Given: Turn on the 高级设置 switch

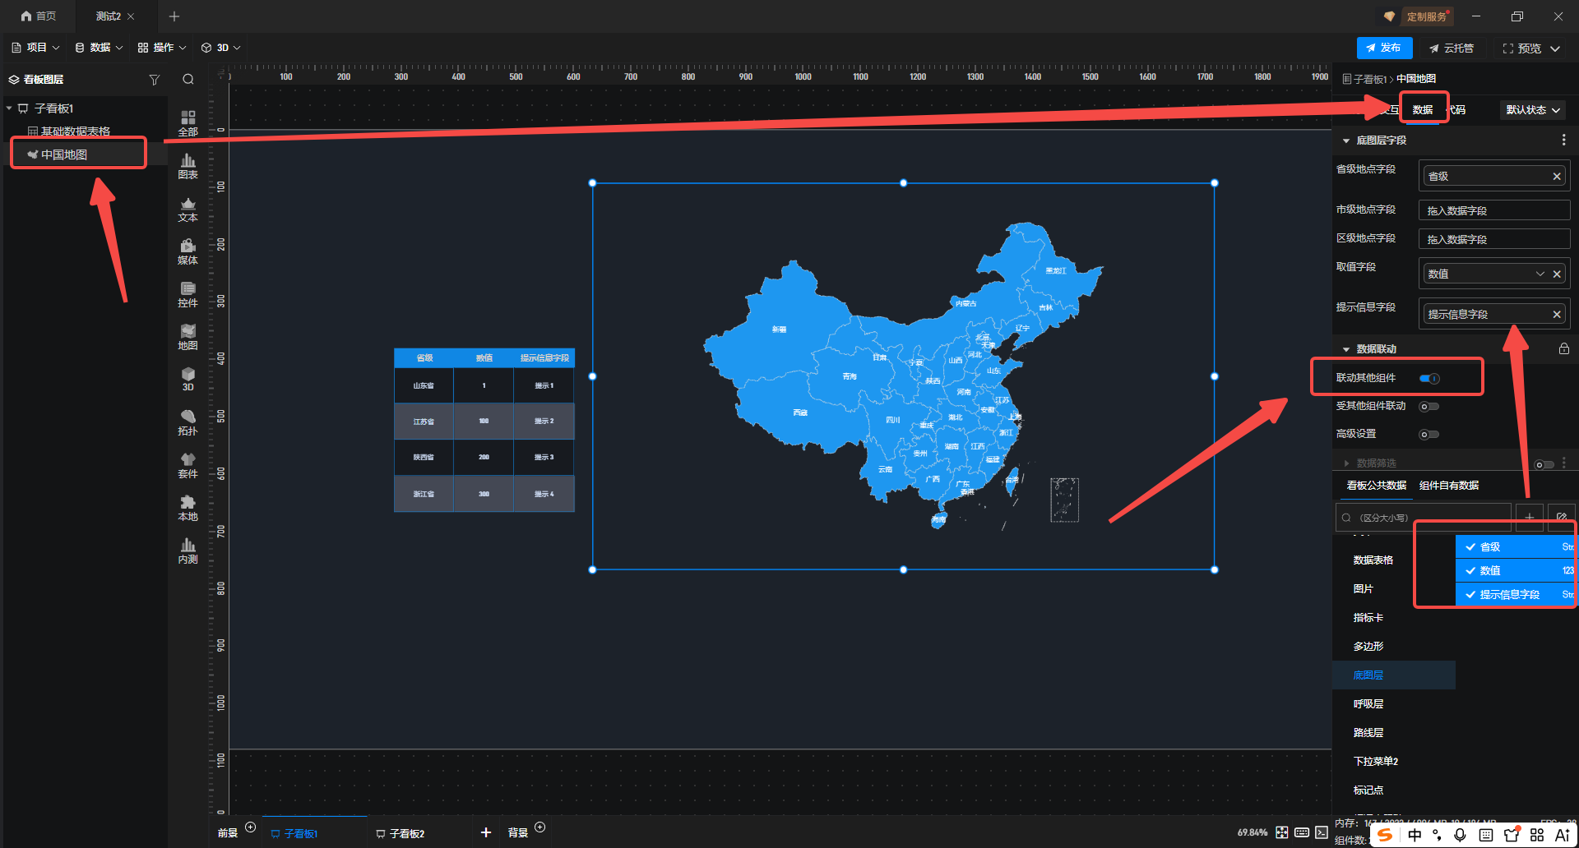Looking at the screenshot, I should 1429,435.
